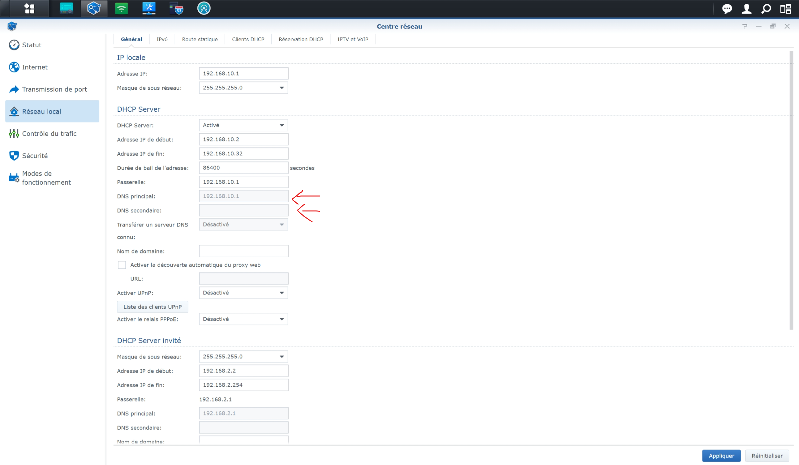Expand the DHCP Server Activé dropdown
The height and width of the screenshot is (465, 799).
(243, 125)
